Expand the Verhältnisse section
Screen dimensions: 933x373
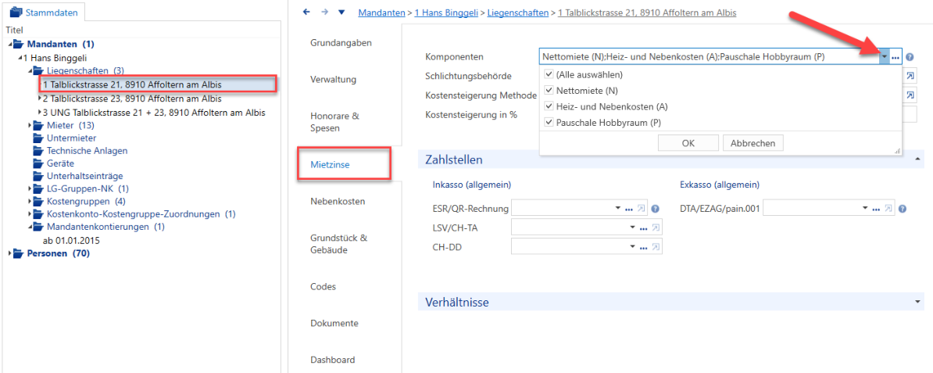(917, 302)
